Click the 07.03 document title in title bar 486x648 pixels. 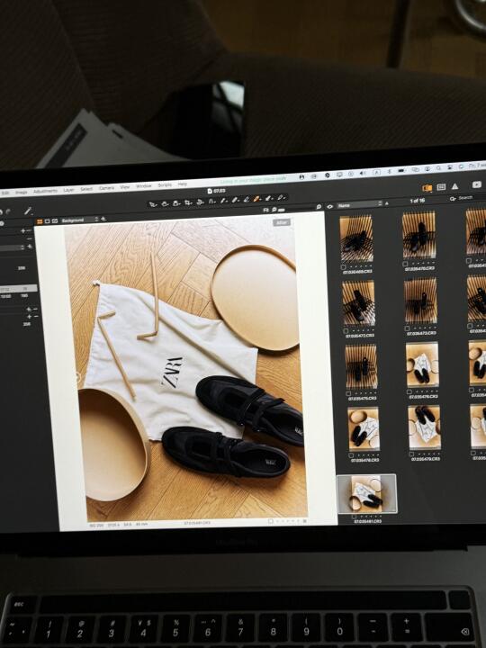click(x=217, y=191)
